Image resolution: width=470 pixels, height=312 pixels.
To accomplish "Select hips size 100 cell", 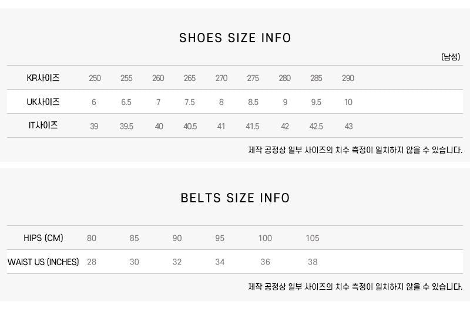I will tap(265, 238).
